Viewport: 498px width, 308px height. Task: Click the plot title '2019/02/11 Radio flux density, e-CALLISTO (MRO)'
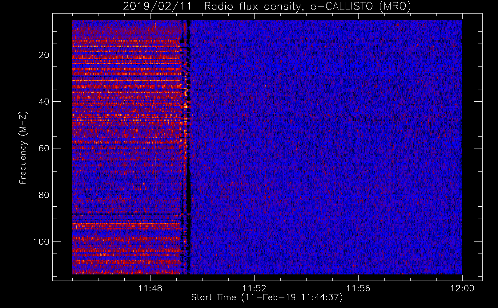[x=267, y=6]
